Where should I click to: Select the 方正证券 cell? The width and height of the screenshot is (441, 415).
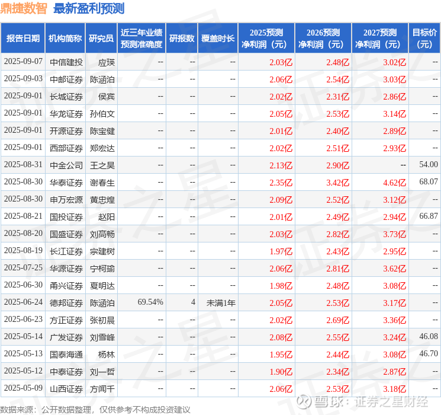[66, 320]
